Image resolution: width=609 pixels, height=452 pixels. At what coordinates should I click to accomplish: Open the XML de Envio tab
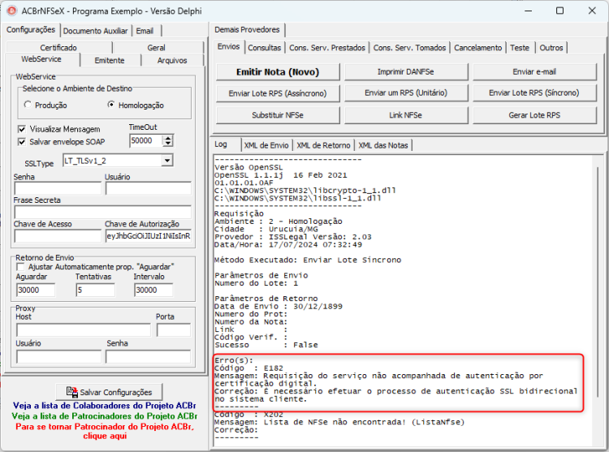tap(266, 145)
